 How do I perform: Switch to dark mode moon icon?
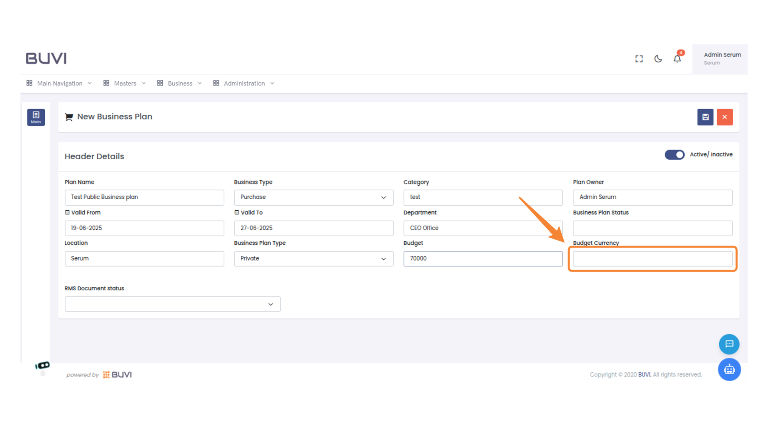pyautogui.click(x=658, y=59)
